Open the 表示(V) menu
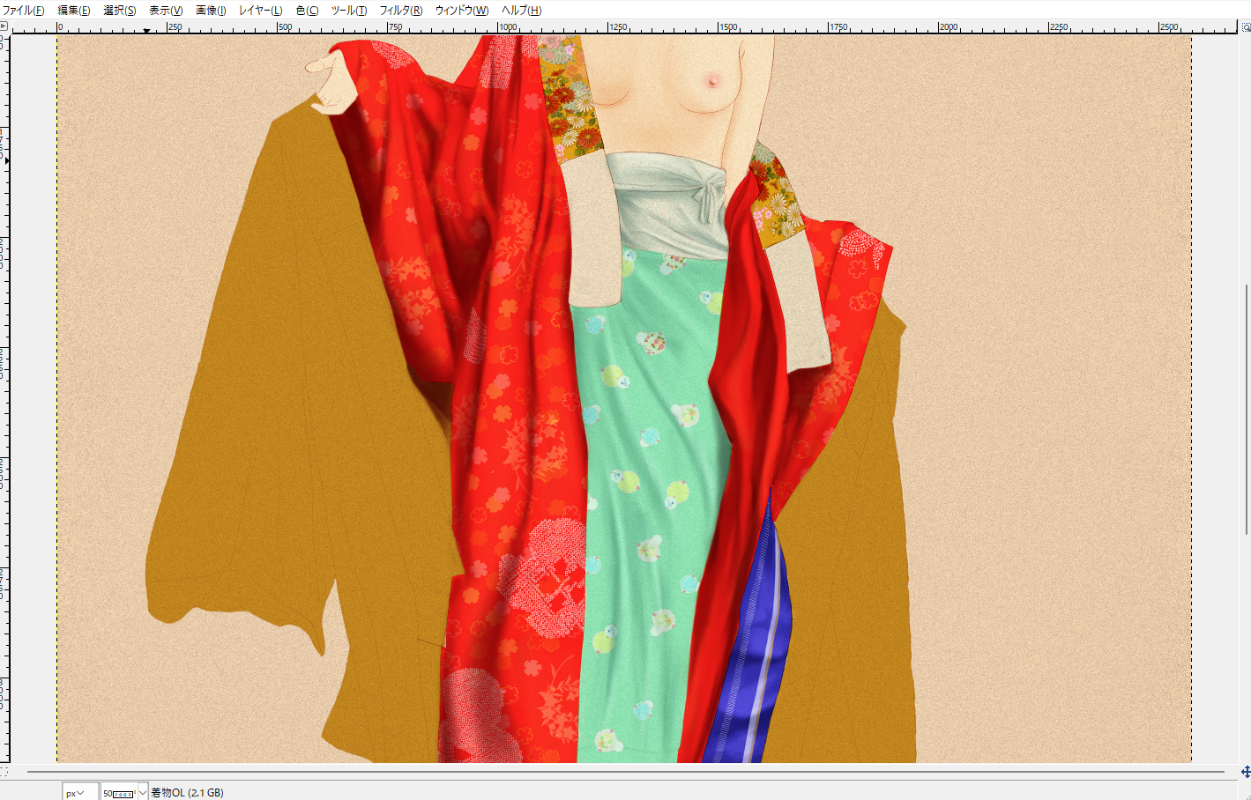The height and width of the screenshot is (800, 1251). point(165,11)
